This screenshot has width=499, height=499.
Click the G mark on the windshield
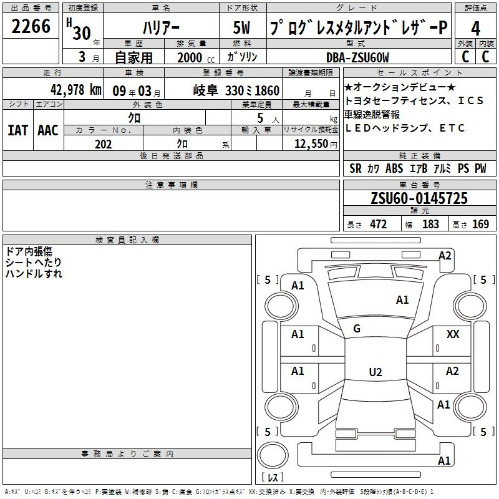point(357,328)
